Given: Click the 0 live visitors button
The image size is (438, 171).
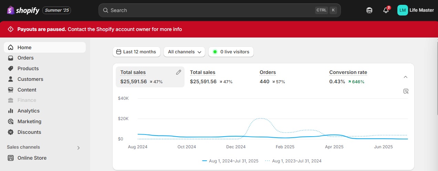Looking at the screenshot, I should pyautogui.click(x=231, y=52).
